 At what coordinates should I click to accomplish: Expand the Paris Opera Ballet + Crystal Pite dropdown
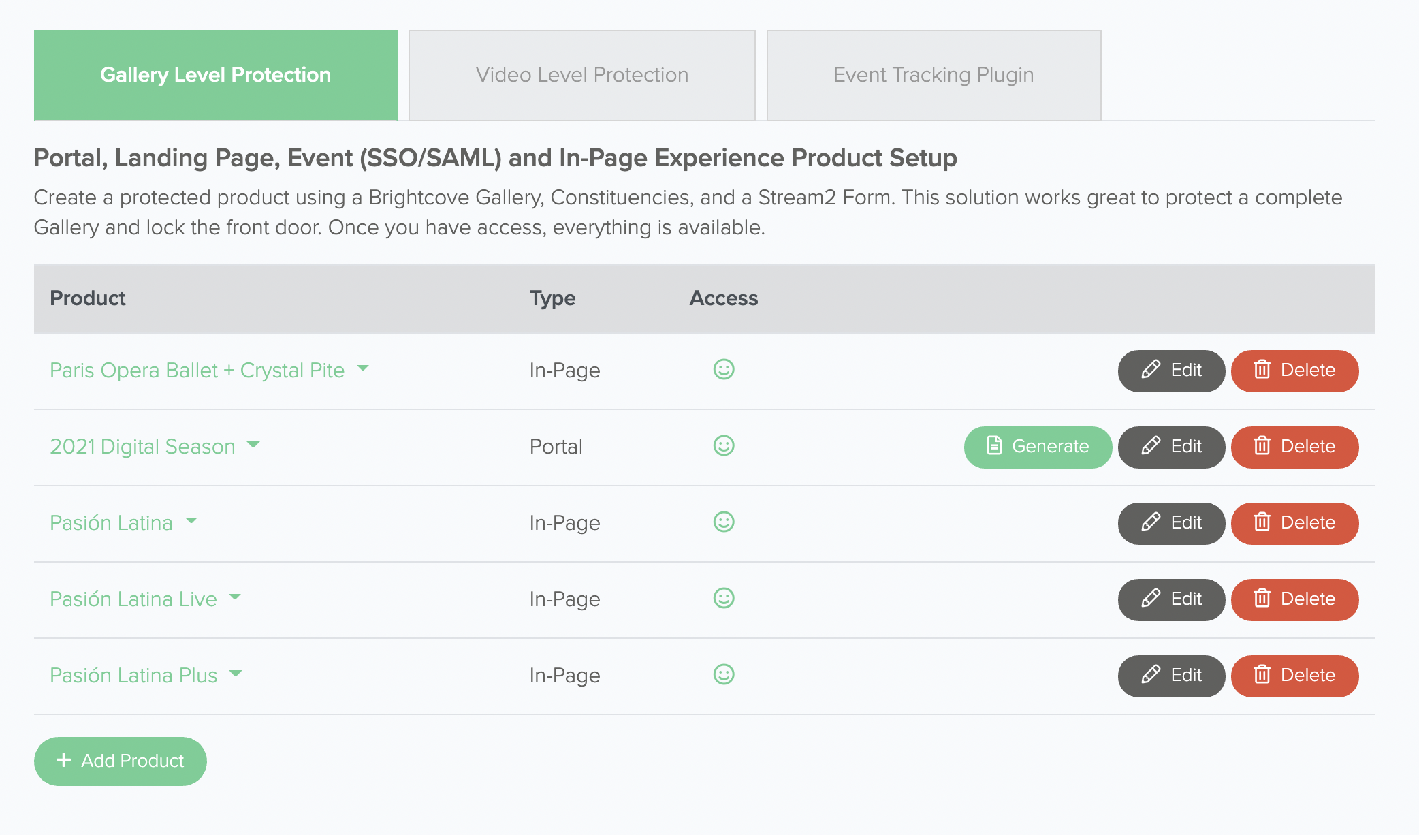click(x=363, y=371)
